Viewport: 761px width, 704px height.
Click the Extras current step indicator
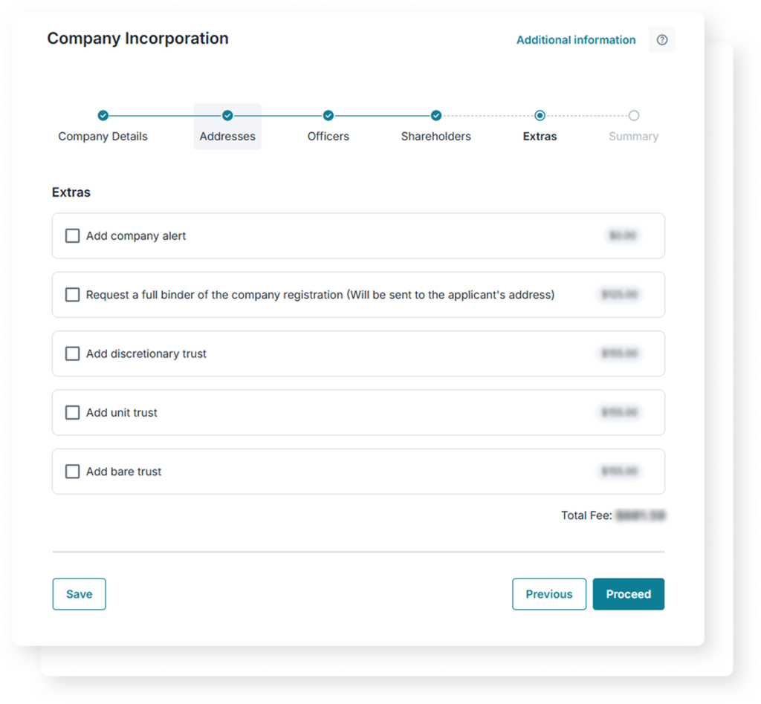pyautogui.click(x=540, y=116)
